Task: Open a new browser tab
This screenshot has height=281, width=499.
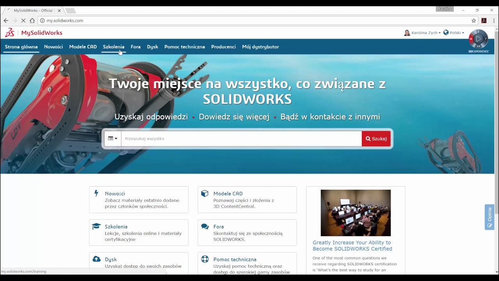Action: (x=70, y=11)
